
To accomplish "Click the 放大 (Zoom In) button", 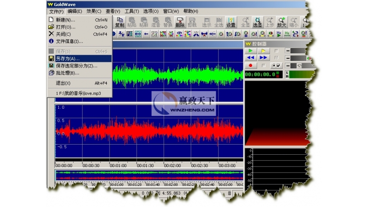I will (282, 22).
